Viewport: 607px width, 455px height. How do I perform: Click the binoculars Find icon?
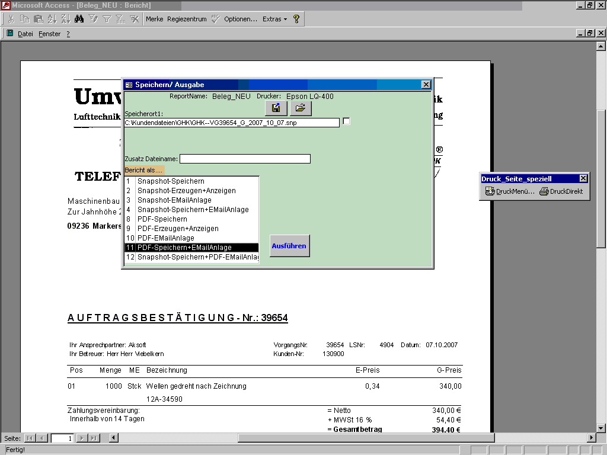pyautogui.click(x=78, y=19)
